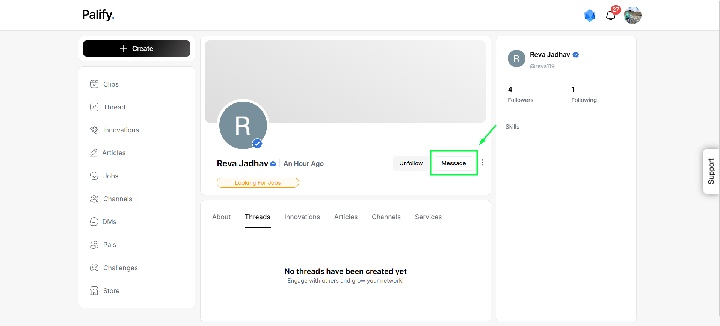Open Articles sidebar label

click(x=114, y=153)
